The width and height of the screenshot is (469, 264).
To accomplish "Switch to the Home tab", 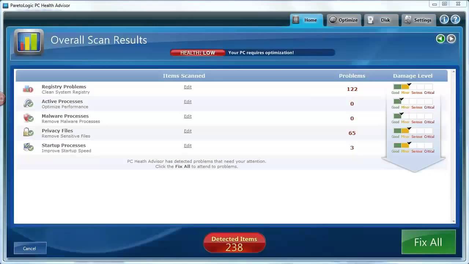I will point(306,20).
